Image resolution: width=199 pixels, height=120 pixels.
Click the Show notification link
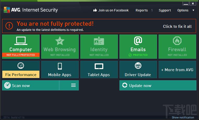tap(183, 117)
